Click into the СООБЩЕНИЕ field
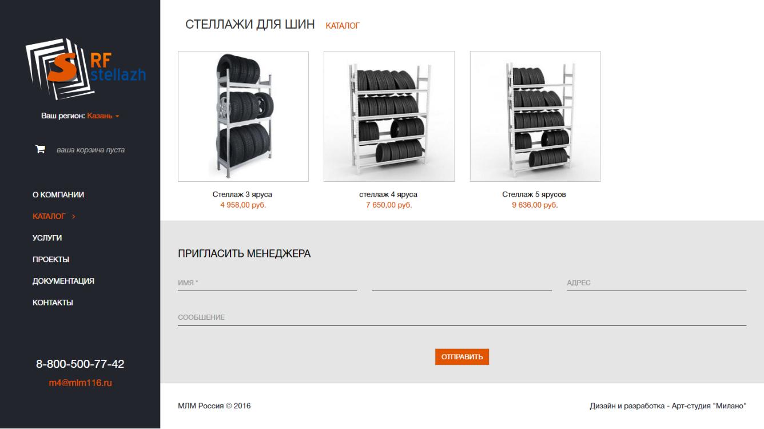764x429 pixels. [462, 317]
